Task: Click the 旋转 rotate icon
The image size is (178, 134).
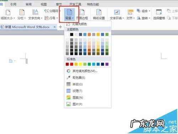Action: coord(138,18)
